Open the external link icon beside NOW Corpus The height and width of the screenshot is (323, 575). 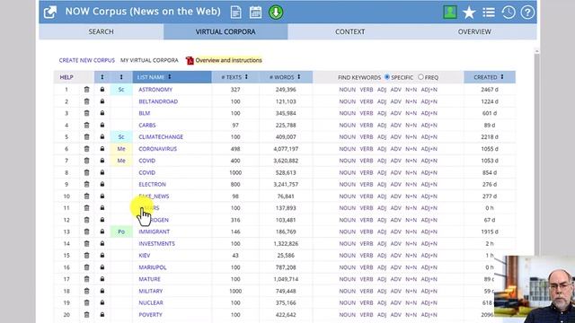coord(50,12)
